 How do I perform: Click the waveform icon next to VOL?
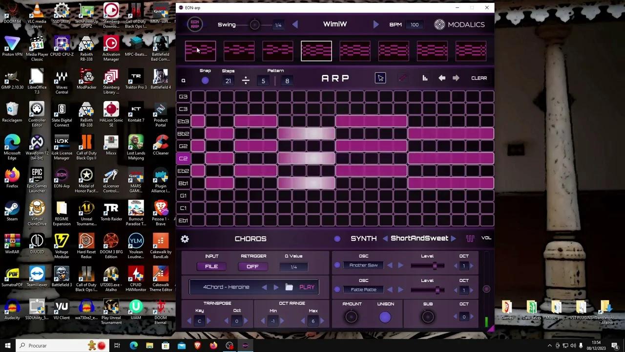(470, 238)
